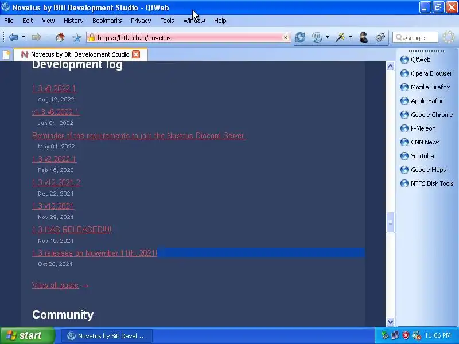Open the History menu

pos(73,21)
